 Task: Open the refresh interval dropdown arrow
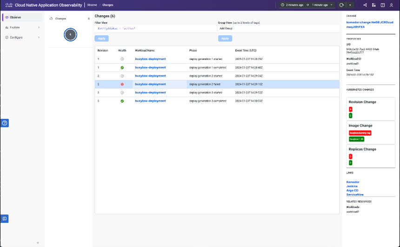coord(350,5)
